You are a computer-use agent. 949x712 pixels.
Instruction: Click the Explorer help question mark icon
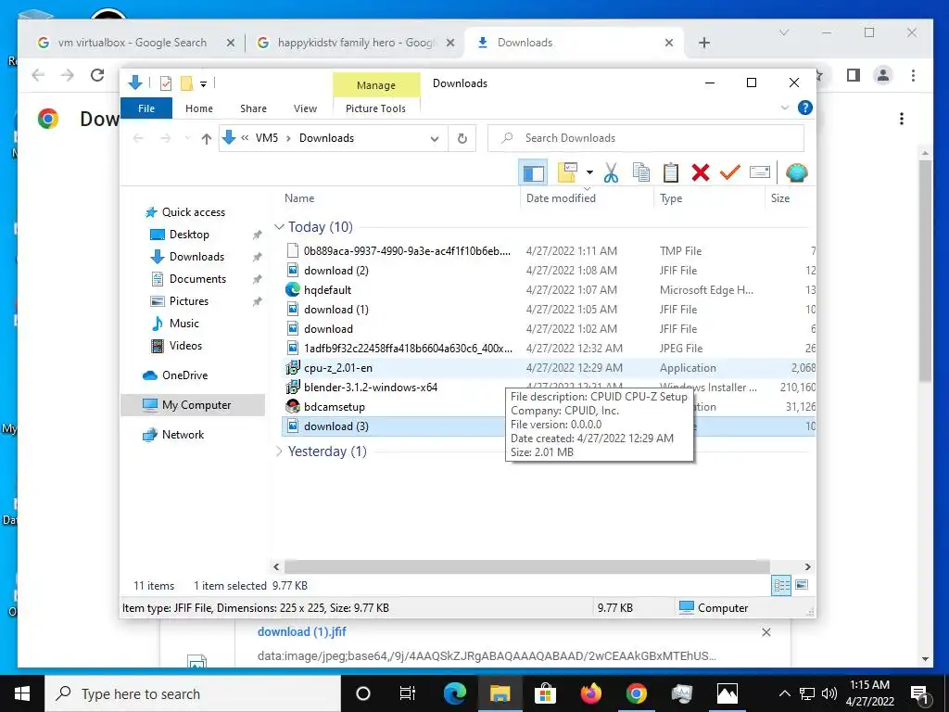coord(805,108)
